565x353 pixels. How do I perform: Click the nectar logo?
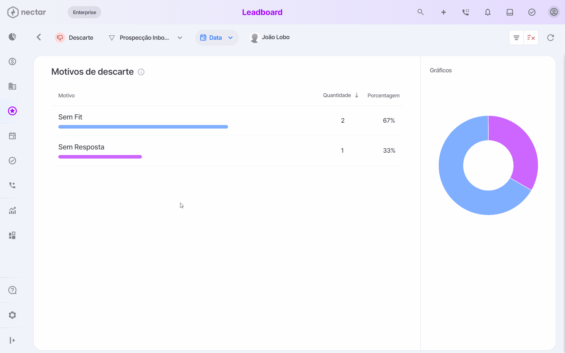[x=26, y=12]
